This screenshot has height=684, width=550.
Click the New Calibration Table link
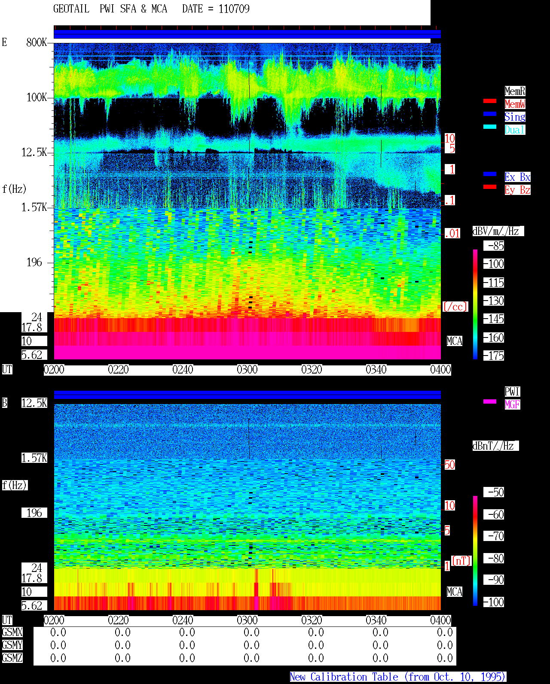(x=398, y=677)
